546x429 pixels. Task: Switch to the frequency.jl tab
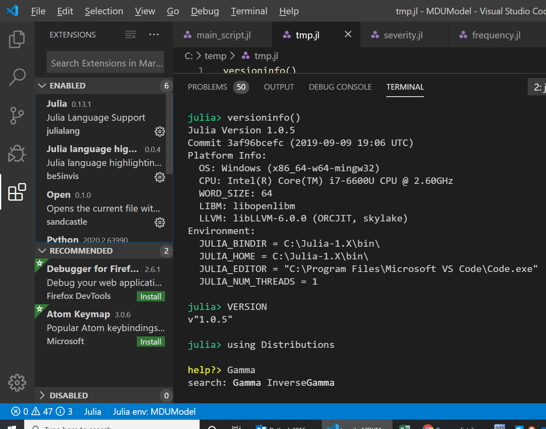coord(496,35)
